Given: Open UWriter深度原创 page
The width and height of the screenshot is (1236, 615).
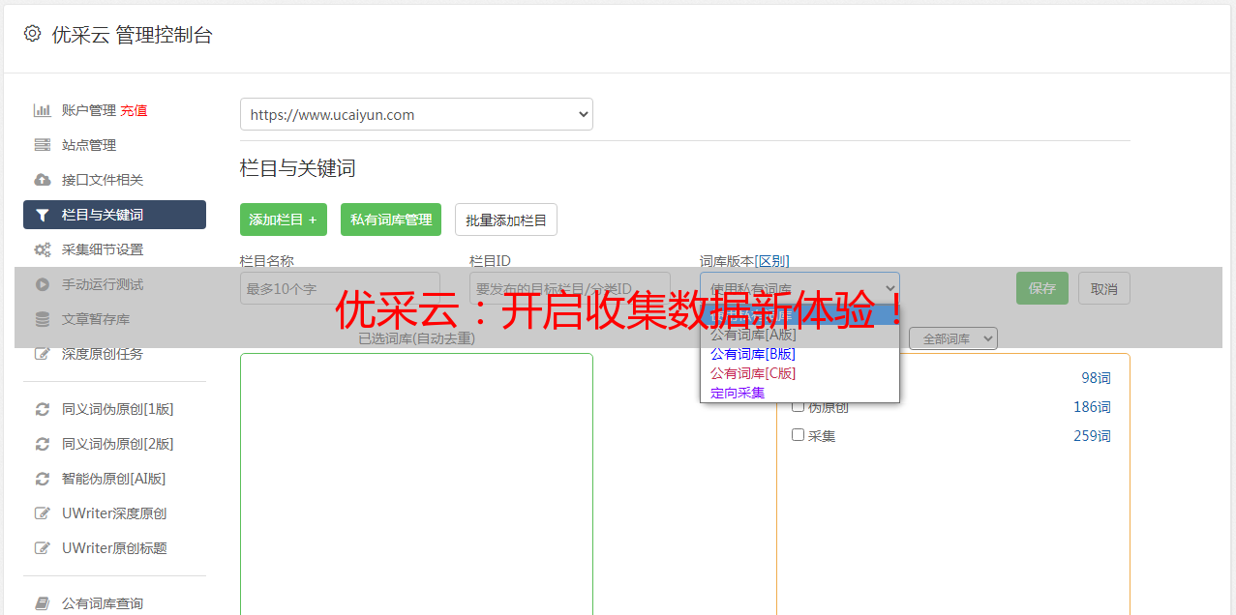Looking at the screenshot, I should tap(114, 513).
